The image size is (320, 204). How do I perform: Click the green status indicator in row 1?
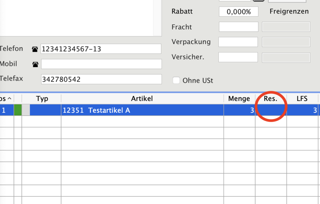[x=18, y=110]
